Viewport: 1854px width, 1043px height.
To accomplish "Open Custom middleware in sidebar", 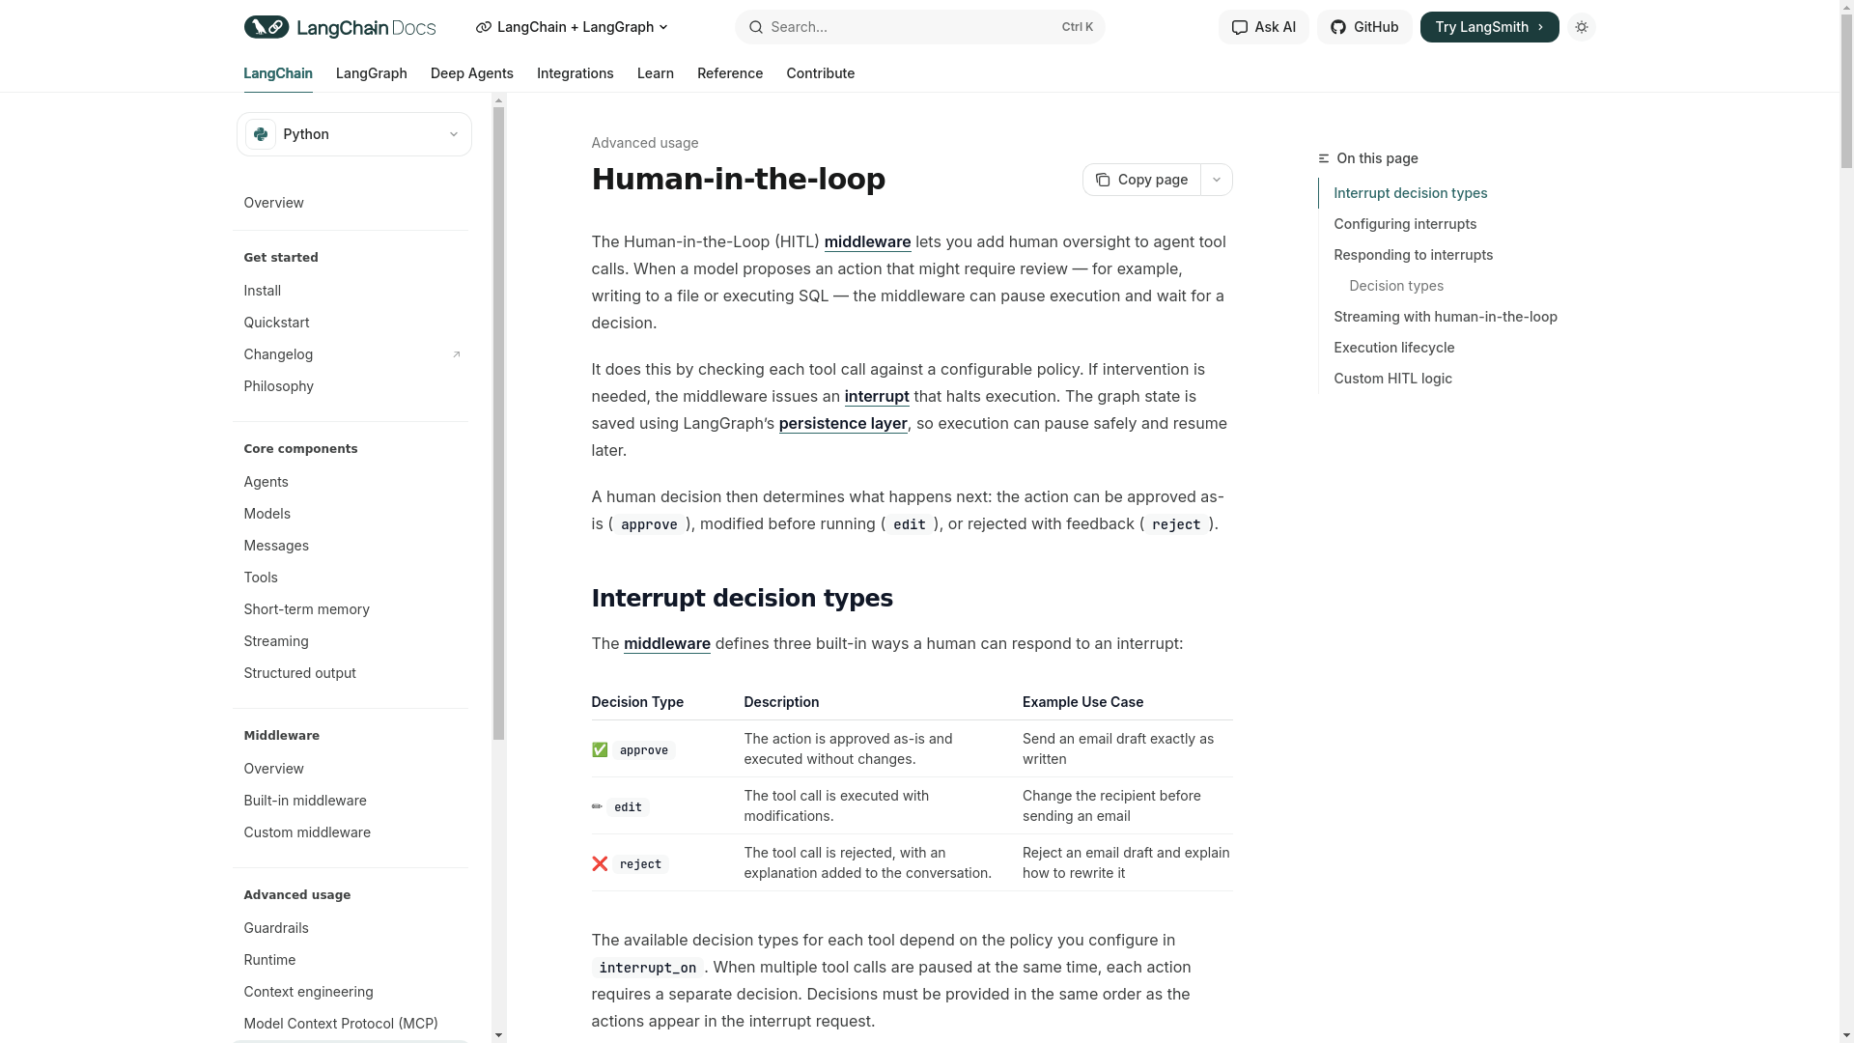I will (351, 832).
